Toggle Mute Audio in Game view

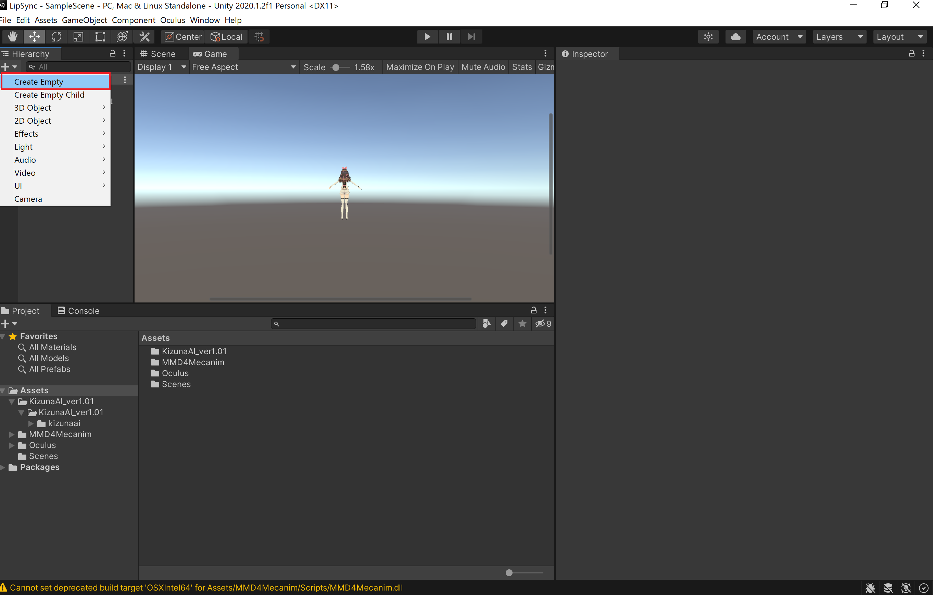(x=483, y=67)
